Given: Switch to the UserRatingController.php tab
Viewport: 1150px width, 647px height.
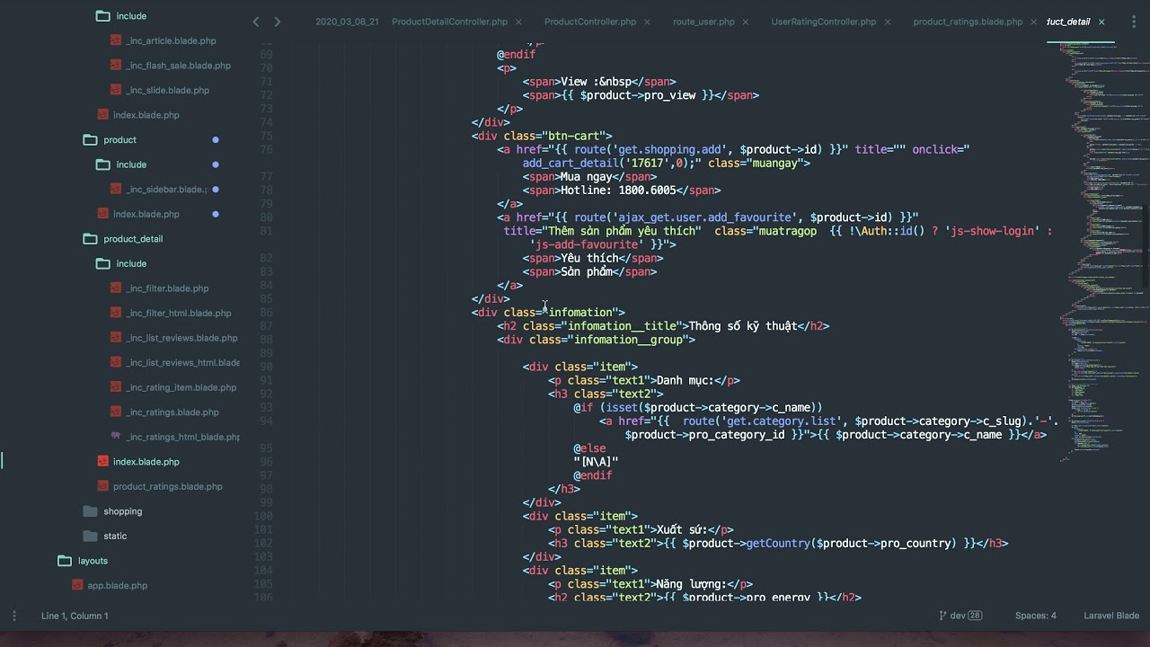Looking at the screenshot, I should point(823,22).
